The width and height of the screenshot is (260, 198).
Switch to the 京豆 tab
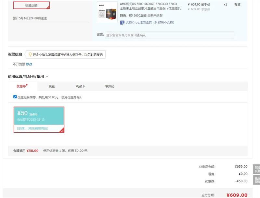coord(52,86)
